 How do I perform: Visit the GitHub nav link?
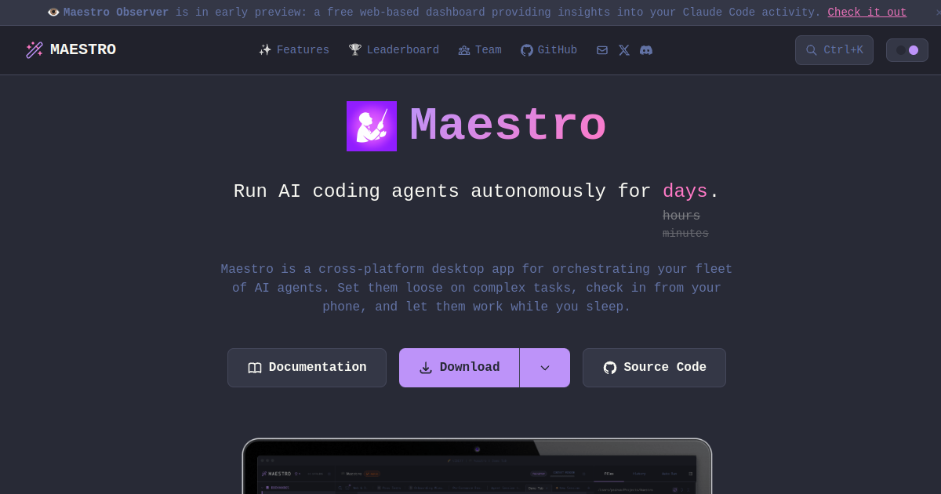(x=549, y=50)
